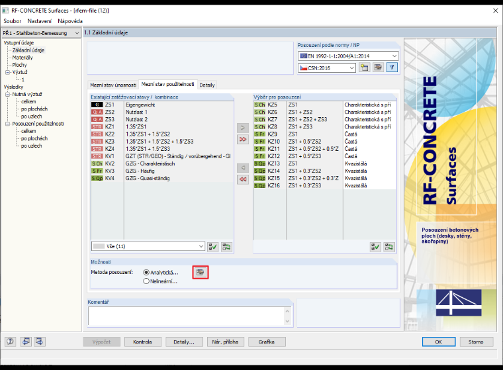
Task: Select KZ7 ZS1 + ZS2 + ZS3 row
Action: pos(325,119)
